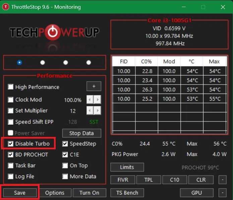233x200 pixels.
Task: Toggle the BD PROCHOT checkbox
Action: coord(11,155)
